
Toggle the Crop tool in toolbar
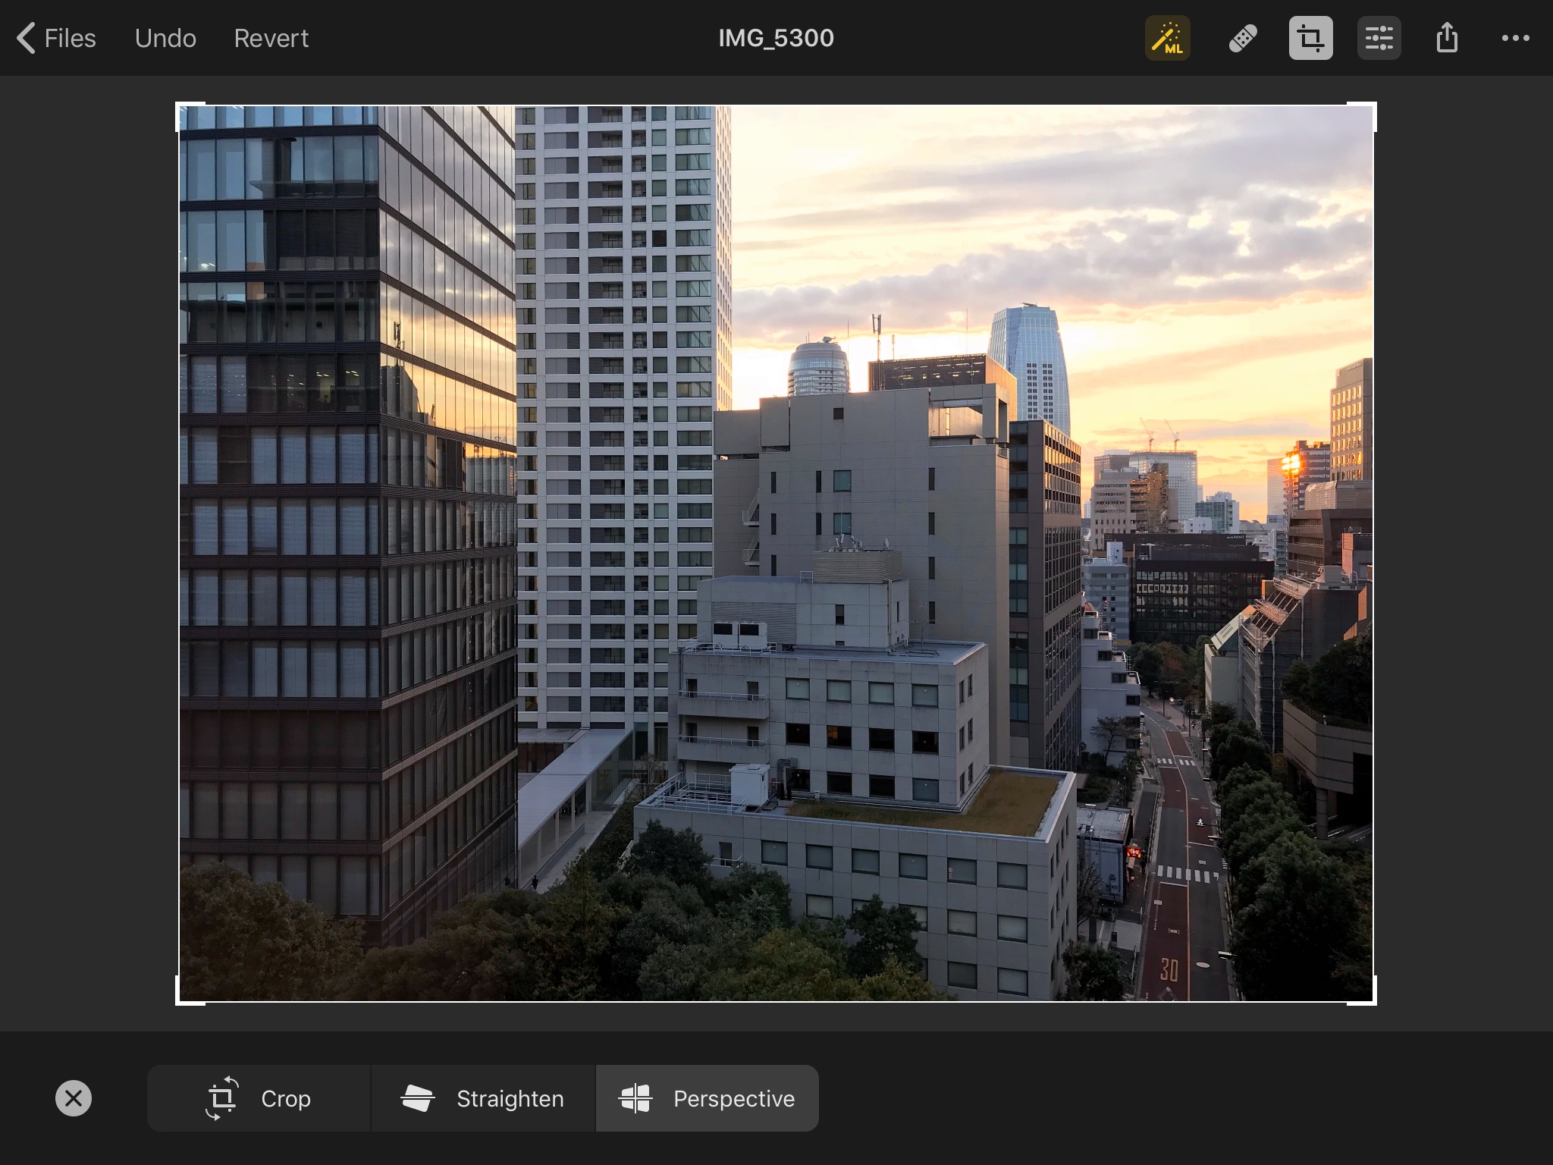point(1310,38)
